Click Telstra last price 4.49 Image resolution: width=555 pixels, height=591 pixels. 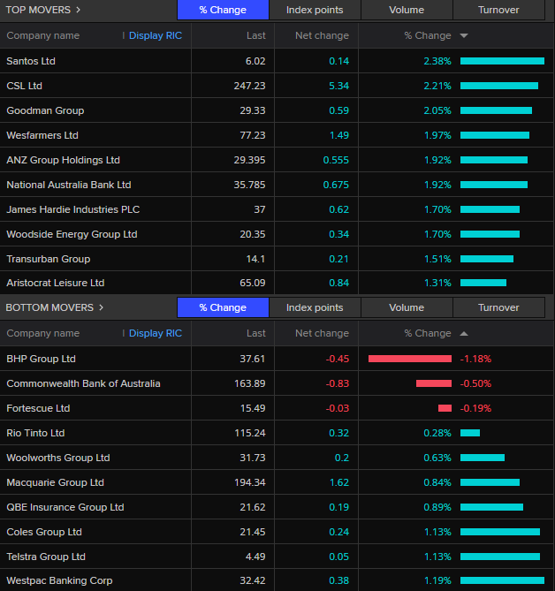[255, 557]
